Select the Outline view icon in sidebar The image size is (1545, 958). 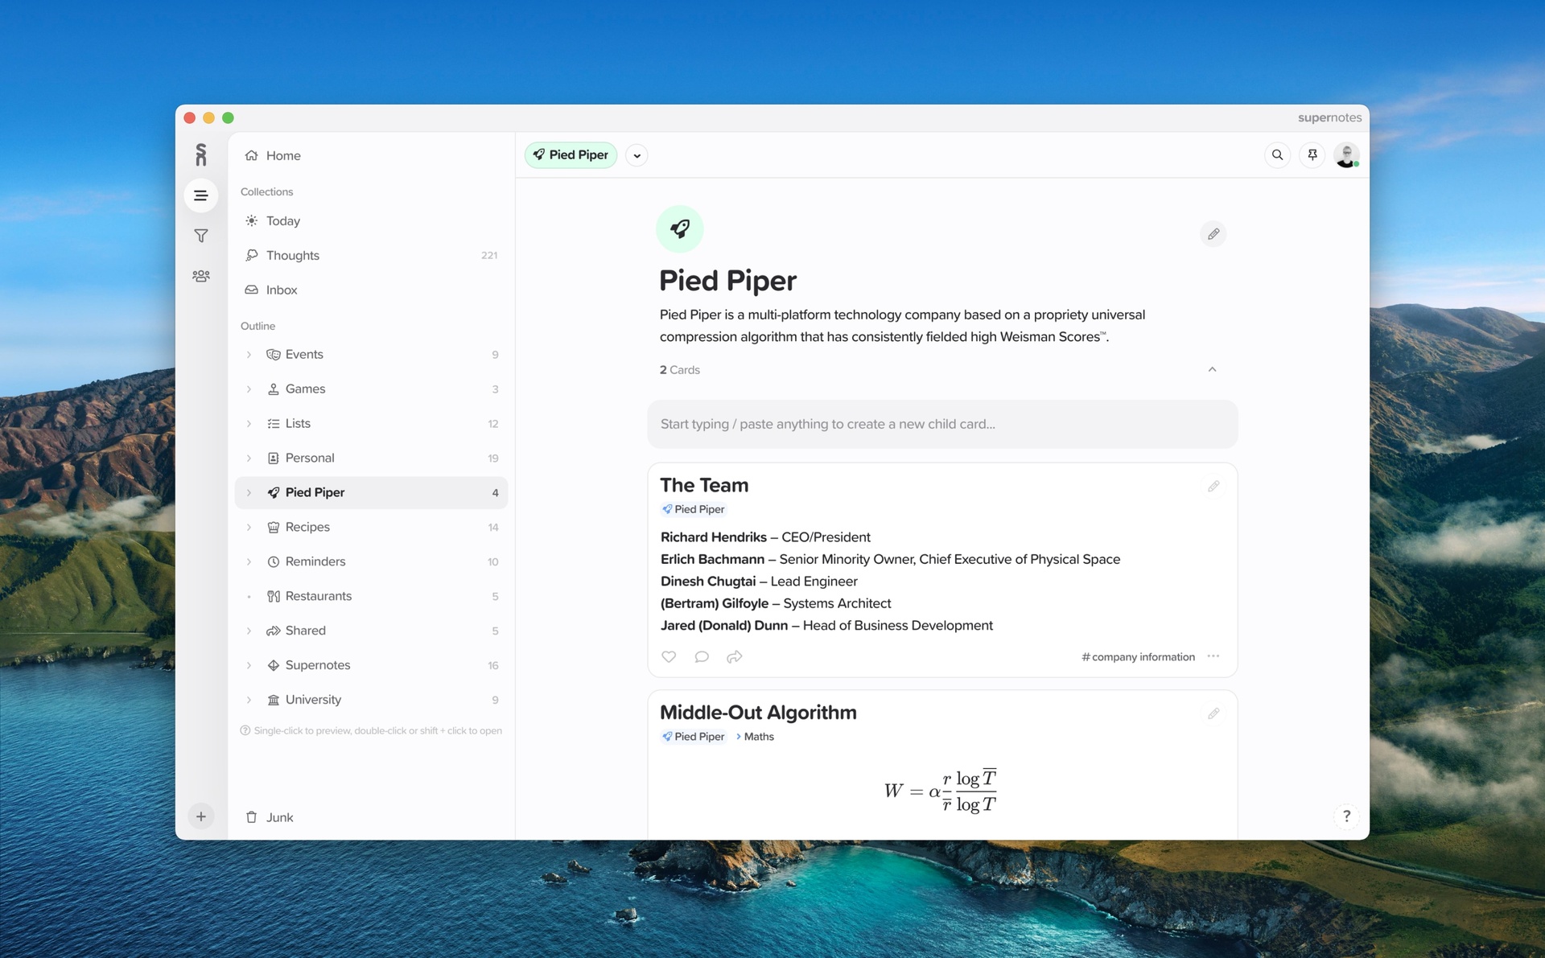click(200, 195)
